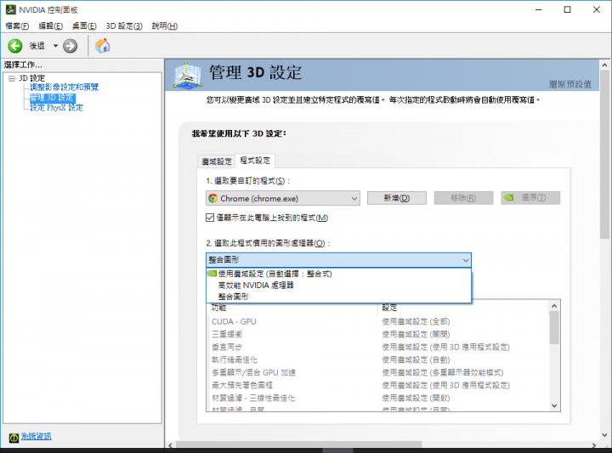
Task: Open the 檔案(F) menu
Action: coord(17,26)
